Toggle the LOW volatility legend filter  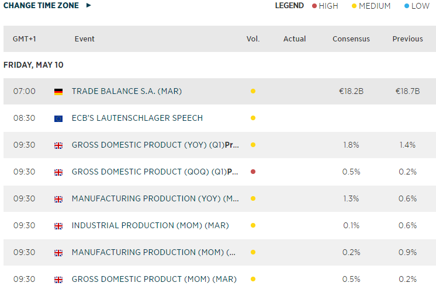coord(417,6)
